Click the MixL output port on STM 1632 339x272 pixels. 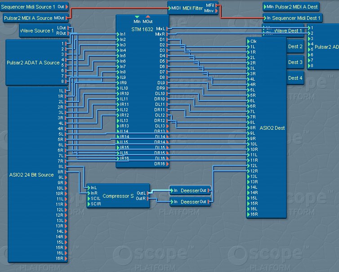[168, 29]
